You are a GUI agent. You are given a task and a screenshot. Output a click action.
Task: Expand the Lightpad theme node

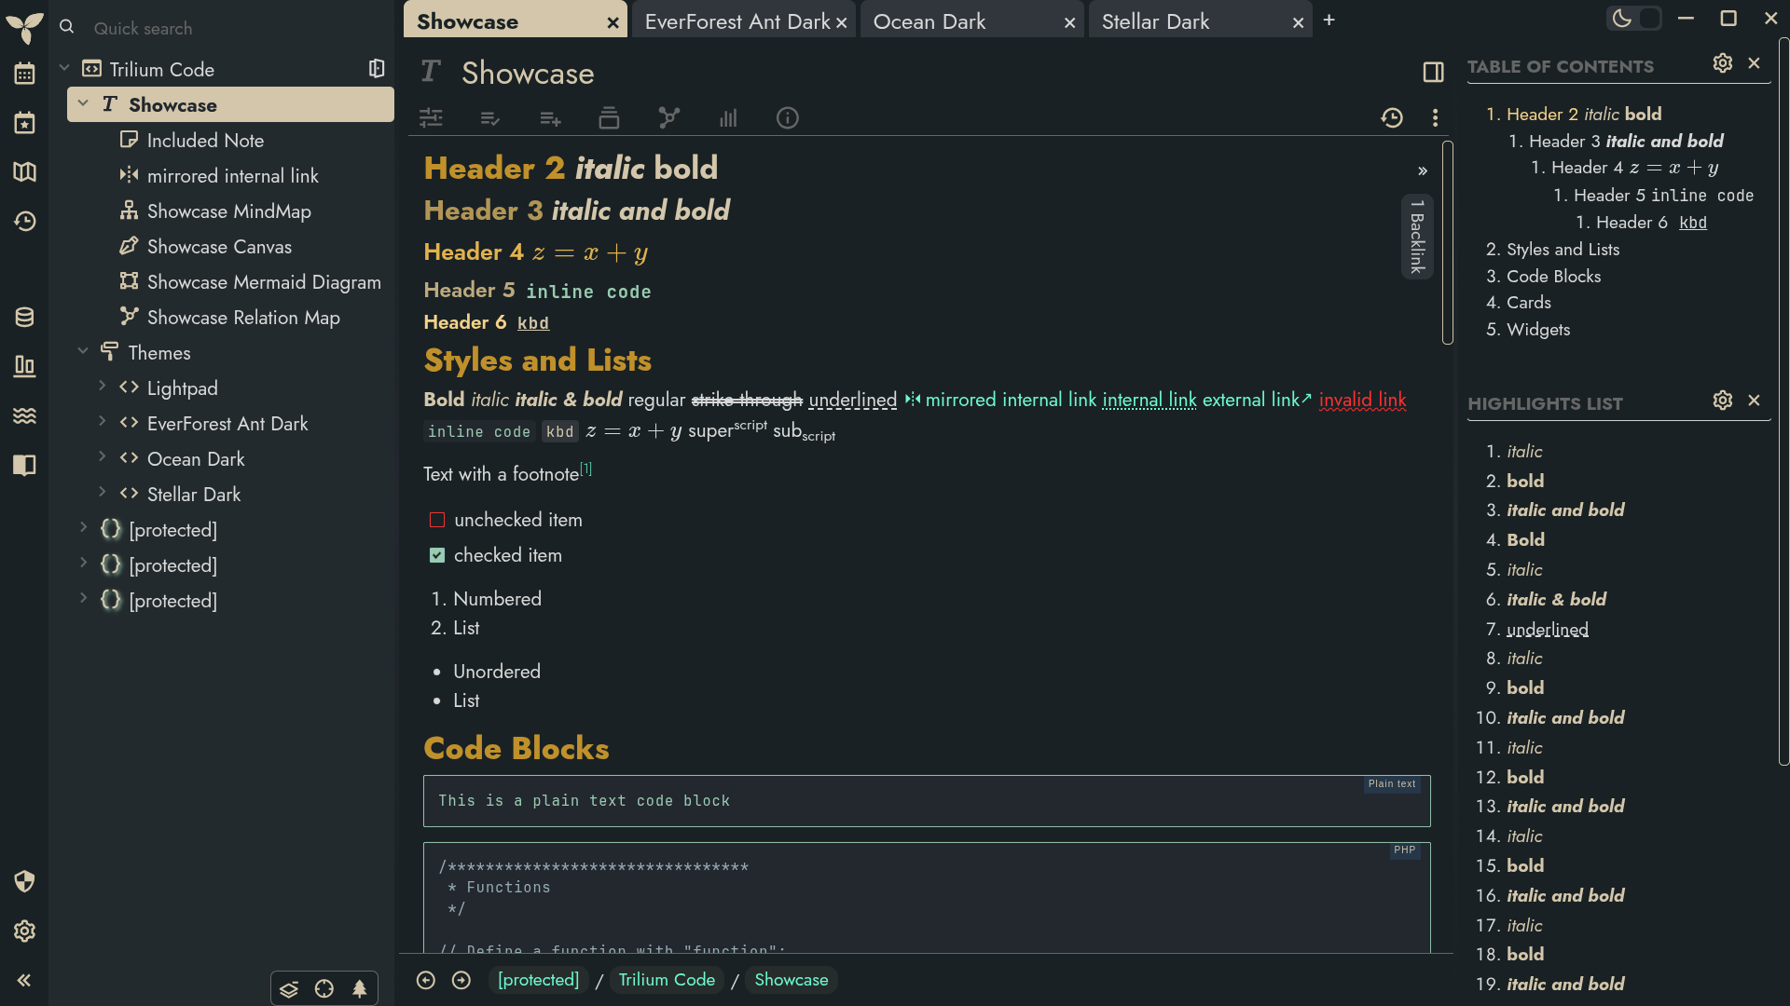tap(102, 387)
